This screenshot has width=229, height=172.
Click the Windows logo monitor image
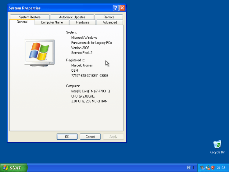(x=39, y=52)
